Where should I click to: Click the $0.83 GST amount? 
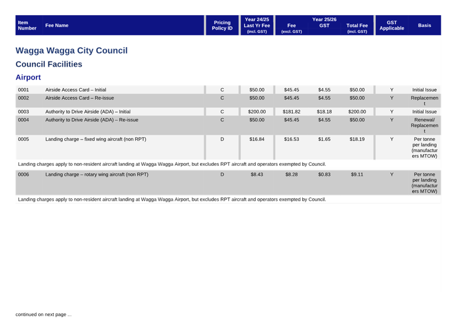tap(324, 174)
